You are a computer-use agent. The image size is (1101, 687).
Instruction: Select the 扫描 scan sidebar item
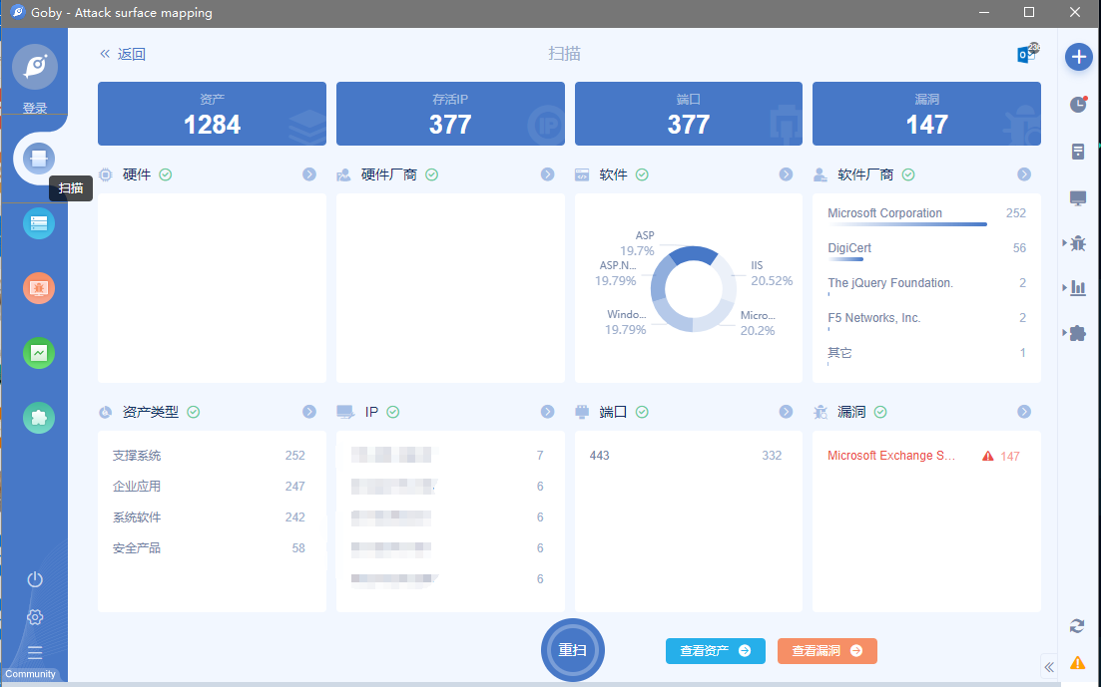(39, 158)
